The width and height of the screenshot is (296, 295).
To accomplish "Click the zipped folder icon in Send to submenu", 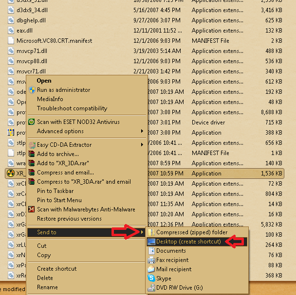I will pos(151,232).
